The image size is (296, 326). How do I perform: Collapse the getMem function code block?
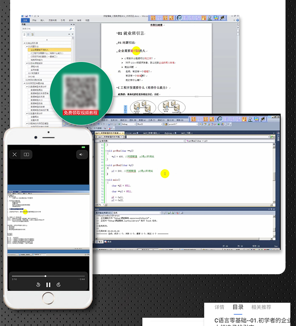point(106,151)
